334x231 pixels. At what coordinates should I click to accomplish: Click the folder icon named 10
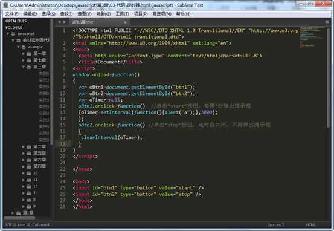pos(29,174)
